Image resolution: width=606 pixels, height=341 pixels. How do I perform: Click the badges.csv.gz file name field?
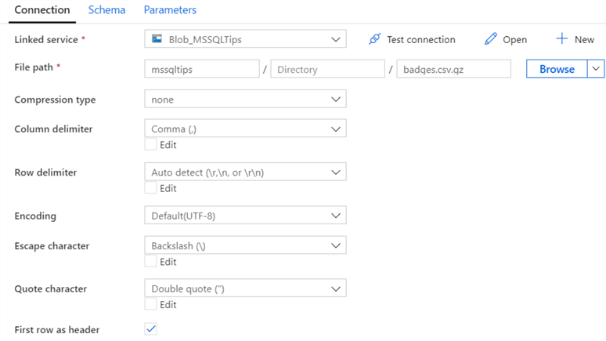(x=453, y=69)
